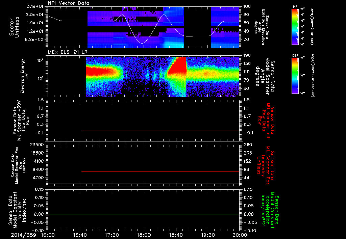
Task: Click the "ESH Sun Elevation Angle" axis label
Action: coord(261,27)
